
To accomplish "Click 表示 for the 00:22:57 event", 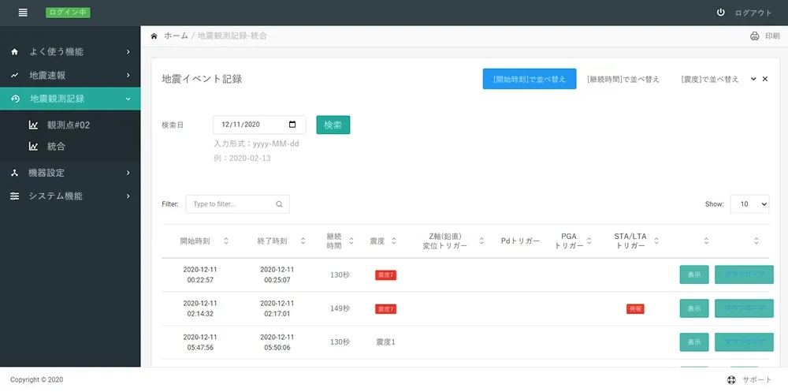I will coord(694,274).
